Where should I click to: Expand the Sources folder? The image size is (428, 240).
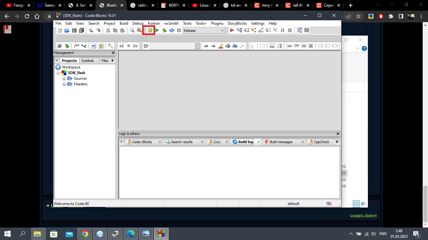(x=64, y=78)
